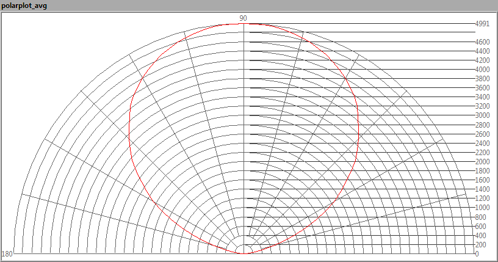Click the 1000 radial scale value
The image size is (498, 262).
[x=482, y=208]
